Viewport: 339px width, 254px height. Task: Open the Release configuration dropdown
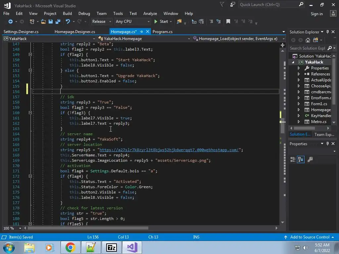tap(101, 21)
